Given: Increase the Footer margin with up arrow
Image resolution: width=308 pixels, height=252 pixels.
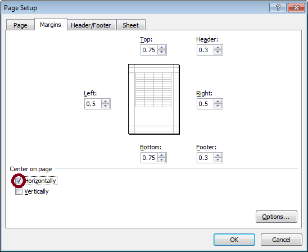Looking at the screenshot, I should pyautogui.click(x=218, y=155).
